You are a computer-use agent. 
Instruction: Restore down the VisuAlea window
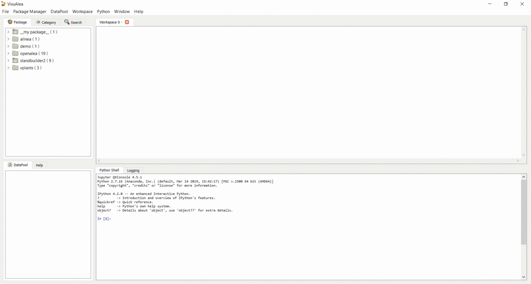pos(506,4)
